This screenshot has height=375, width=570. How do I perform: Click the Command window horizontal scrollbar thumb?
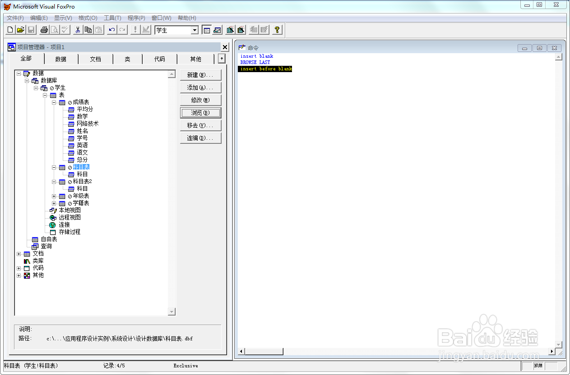tap(264, 351)
